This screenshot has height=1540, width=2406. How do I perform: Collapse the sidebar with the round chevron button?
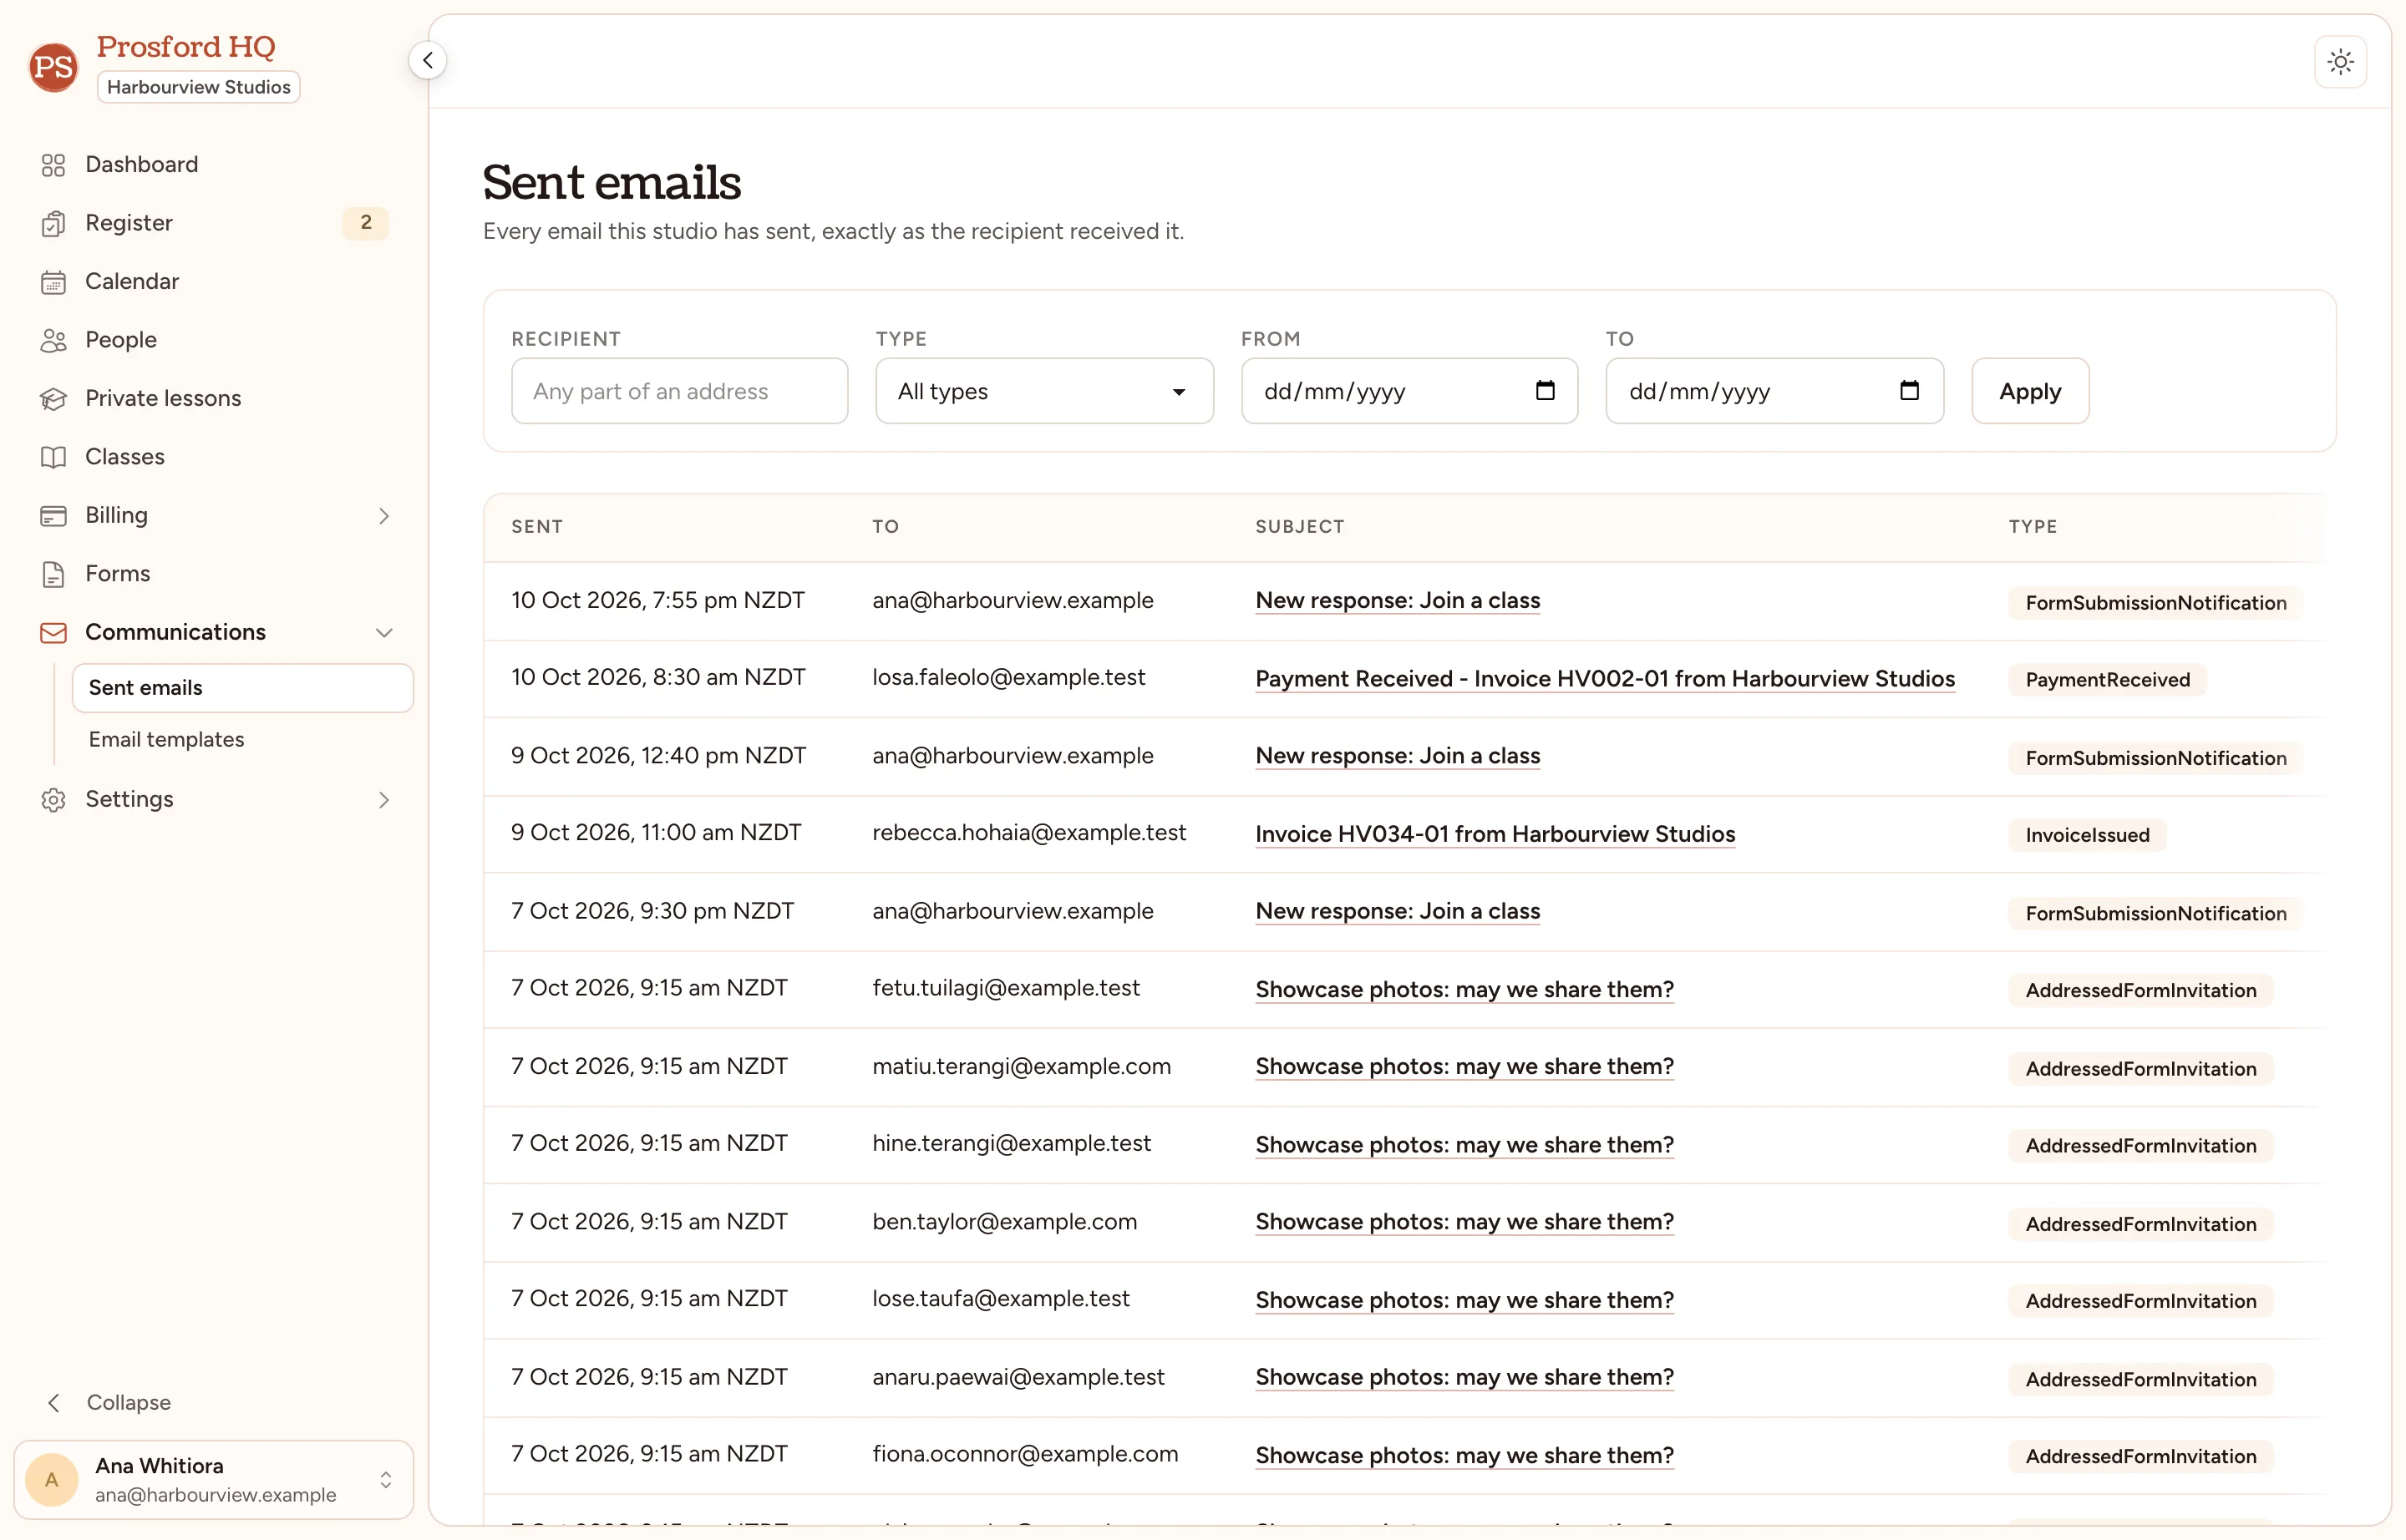[x=427, y=60]
